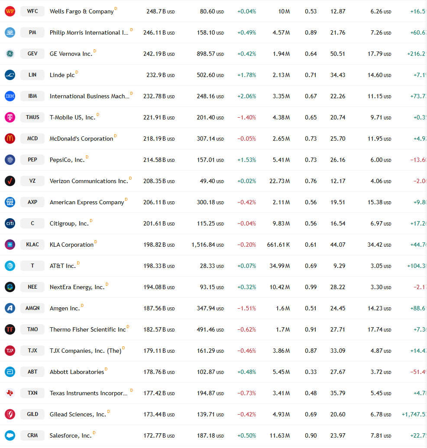Open the PM ticker badge
The image size is (427, 448).
point(32,32)
